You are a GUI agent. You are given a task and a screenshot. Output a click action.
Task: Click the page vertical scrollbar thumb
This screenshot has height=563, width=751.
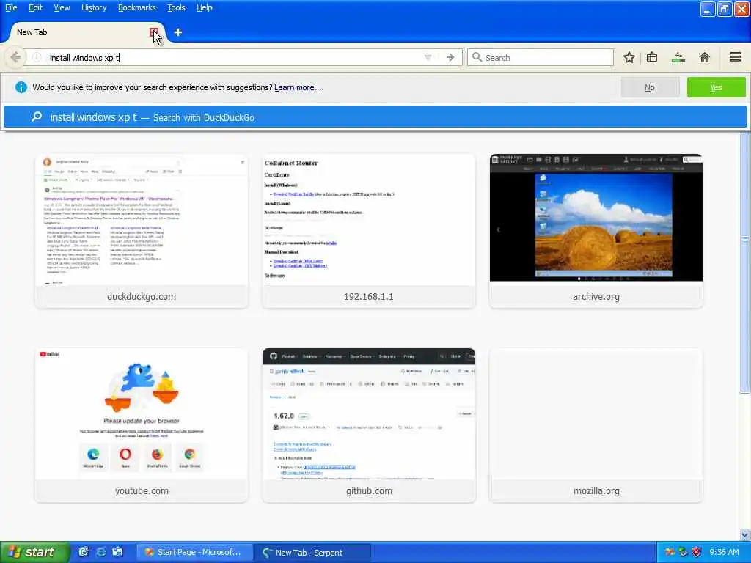point(745,263)
